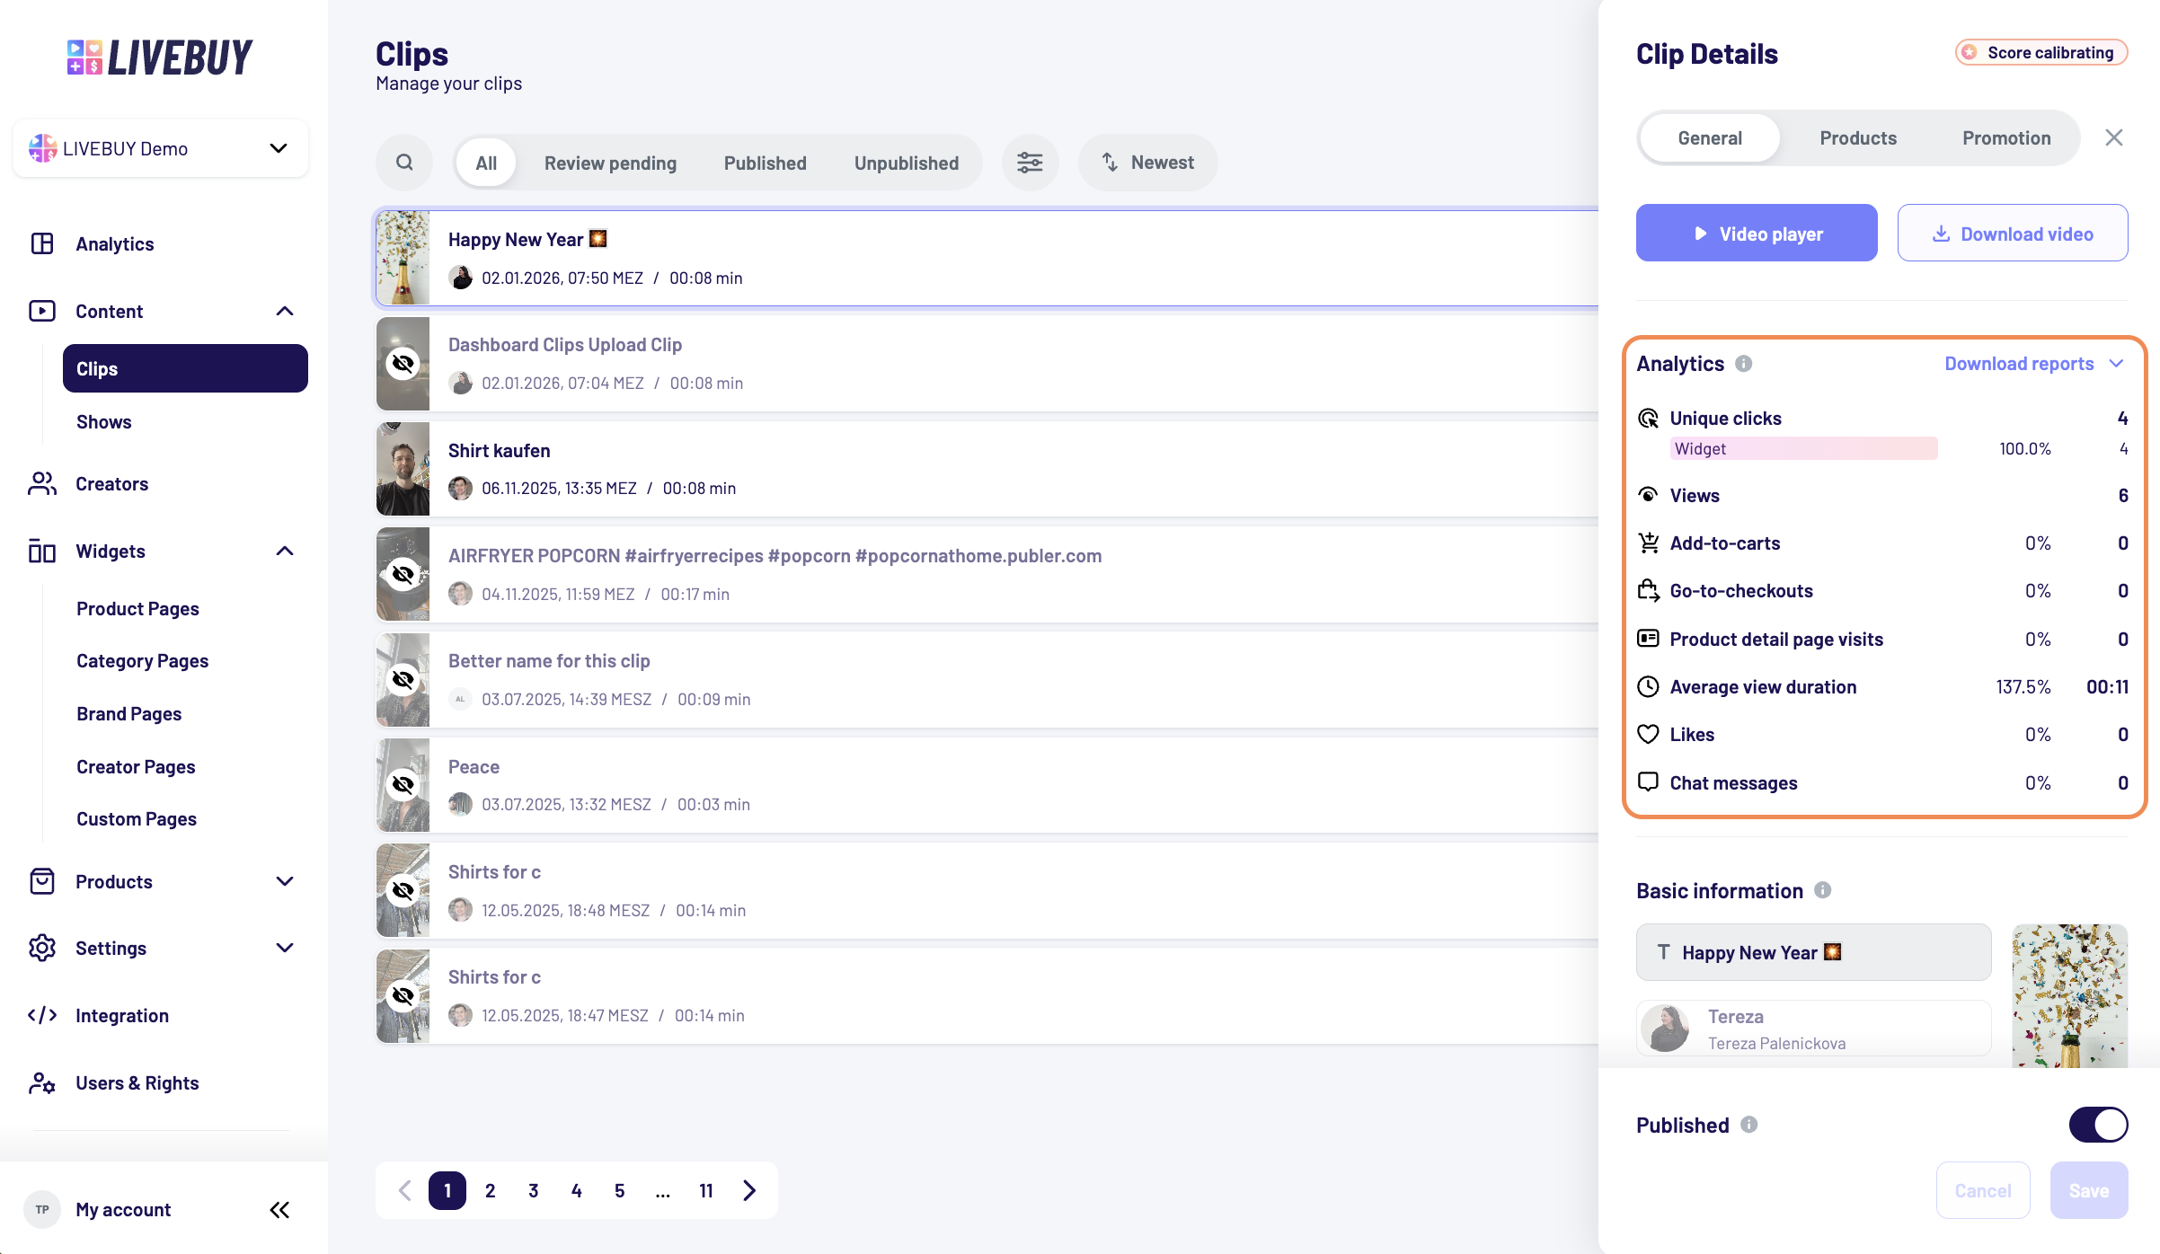
Task: Open the Newest sort dropdown
Action: (x=1147, y=163)
